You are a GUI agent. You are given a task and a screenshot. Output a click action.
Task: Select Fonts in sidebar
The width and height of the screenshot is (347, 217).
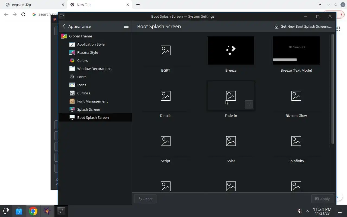coord(95,77)
